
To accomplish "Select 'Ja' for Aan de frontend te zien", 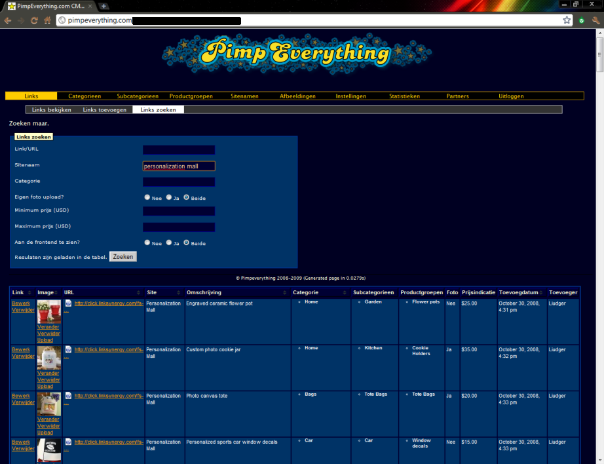I will point(169,242).
